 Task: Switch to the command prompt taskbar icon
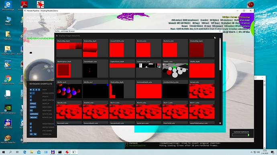[60, 152]
